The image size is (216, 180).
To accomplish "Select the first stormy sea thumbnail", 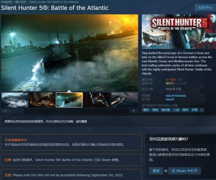I will coord(15,100).
